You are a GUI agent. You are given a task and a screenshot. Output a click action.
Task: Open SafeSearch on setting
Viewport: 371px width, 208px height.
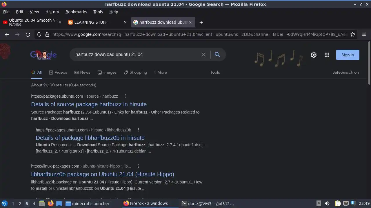[345, 73]
